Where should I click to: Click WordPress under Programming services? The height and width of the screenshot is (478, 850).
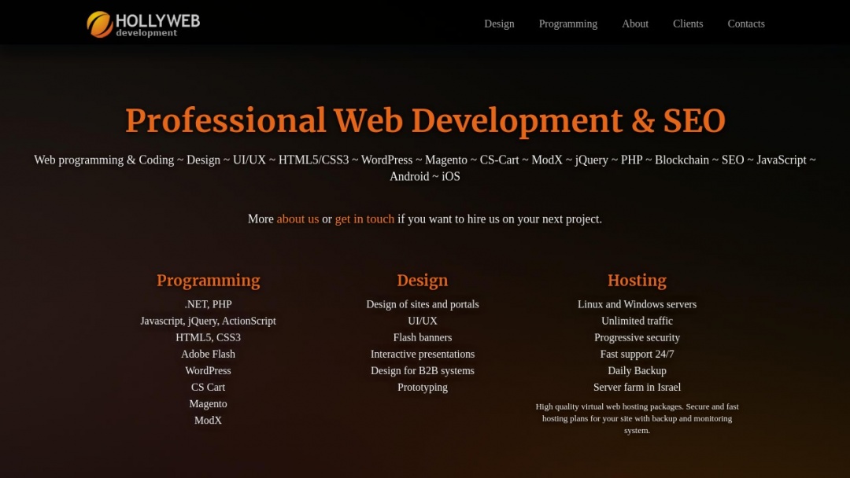(208, 370)
